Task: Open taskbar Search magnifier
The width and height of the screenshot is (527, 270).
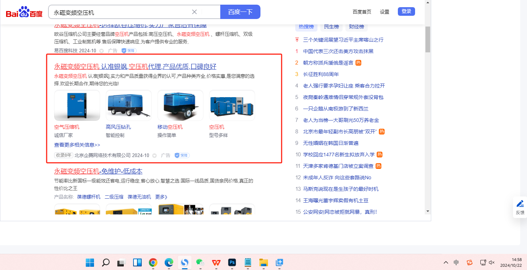Action: [105, 262]
